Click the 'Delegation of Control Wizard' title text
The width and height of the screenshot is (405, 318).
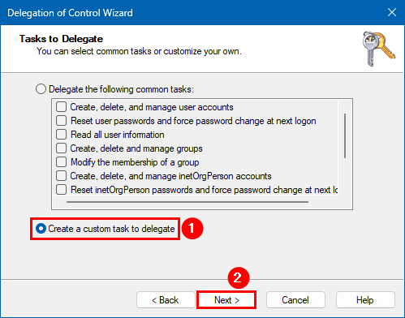pyautogui.click(x=70, y=13)
